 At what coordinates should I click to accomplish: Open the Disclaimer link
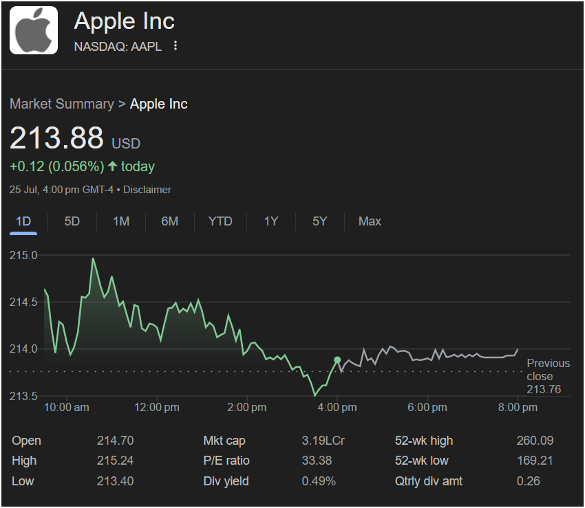(x=147, y=190)
